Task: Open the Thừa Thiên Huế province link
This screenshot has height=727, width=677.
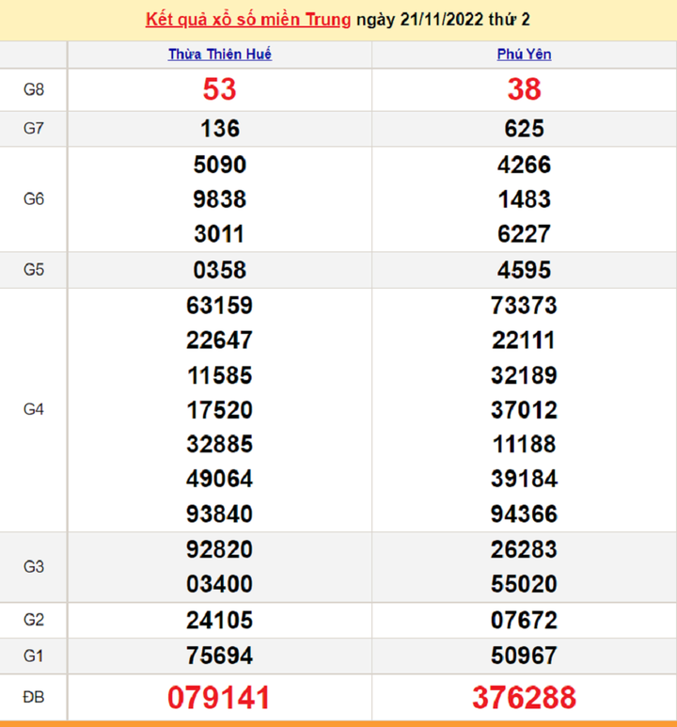Action: pos(220,55)
